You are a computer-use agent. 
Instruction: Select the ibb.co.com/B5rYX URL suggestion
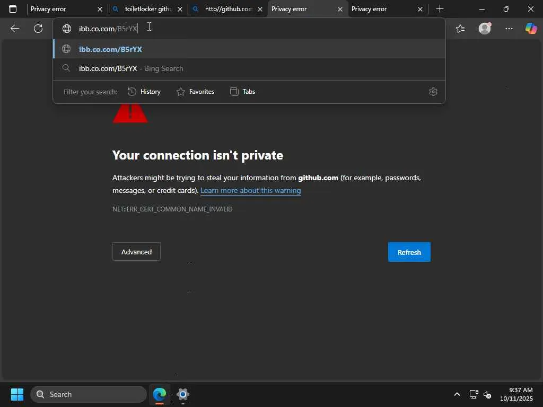[249, 49]
